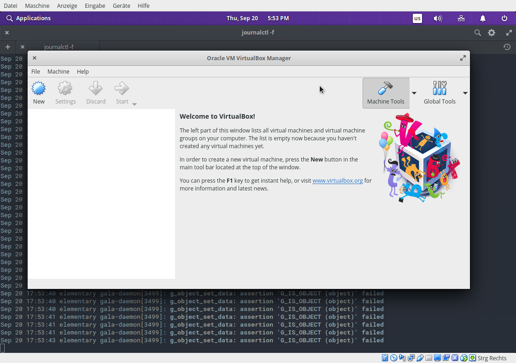
Task: Maximize the terminal window
Action: tap(509, 33)
